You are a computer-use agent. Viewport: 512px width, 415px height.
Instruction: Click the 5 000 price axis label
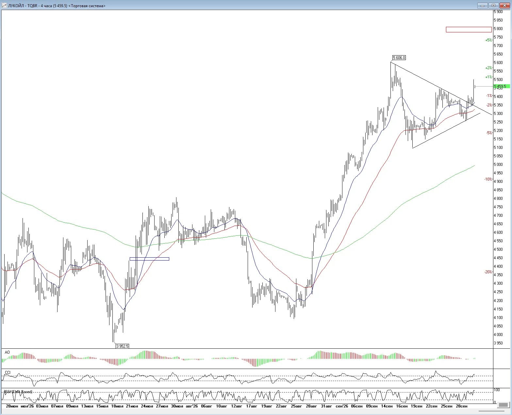pos(498,165)
